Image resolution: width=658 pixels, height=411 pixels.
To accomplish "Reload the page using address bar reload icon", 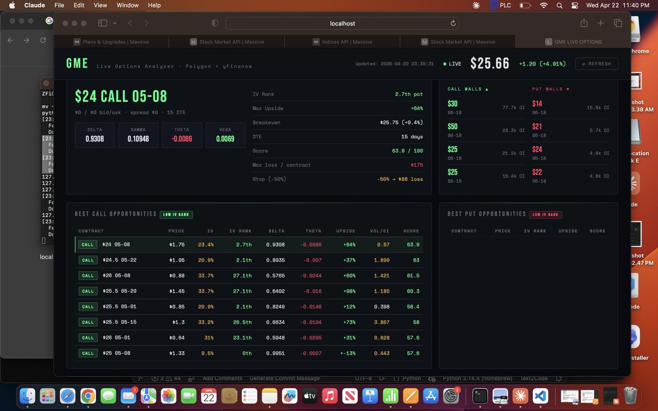I will (x=453, y=23).
